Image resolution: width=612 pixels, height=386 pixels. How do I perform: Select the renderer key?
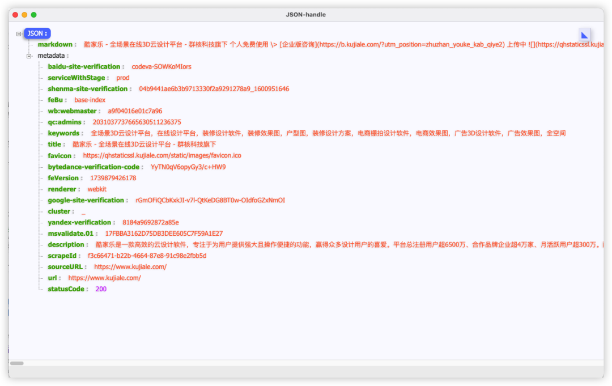(x=62, y=189)
